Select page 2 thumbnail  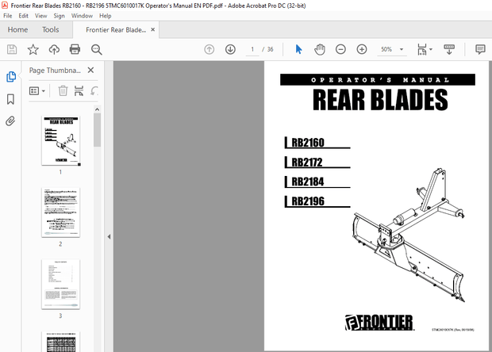61,212
